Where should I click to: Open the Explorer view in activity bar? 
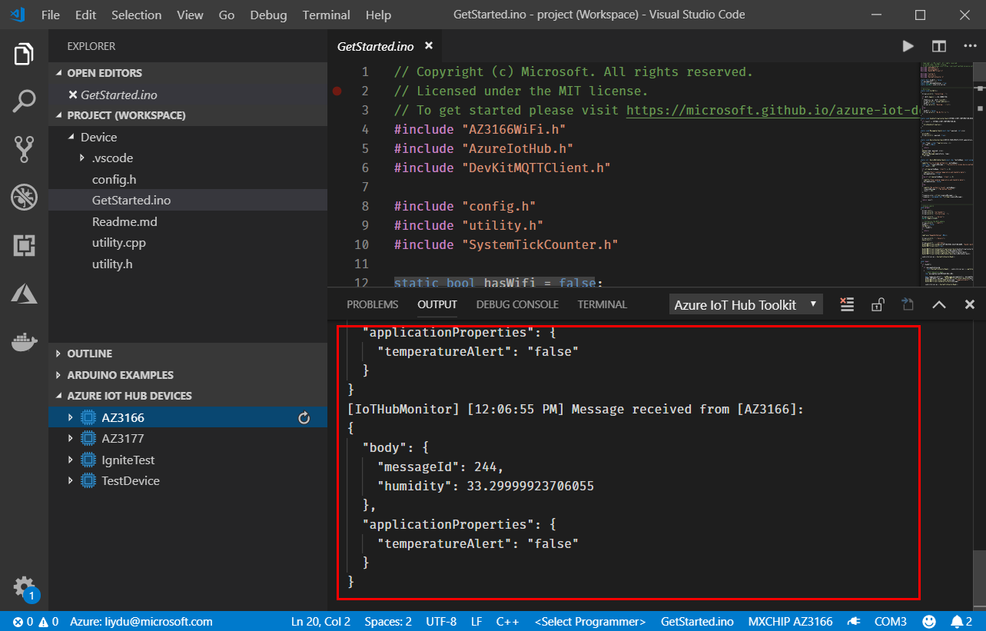[x=24, y=55]
